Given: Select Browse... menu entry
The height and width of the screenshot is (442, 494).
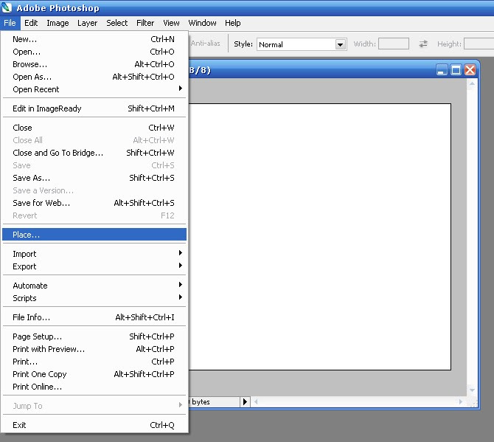Looking at the screenshot, I should point(94,64).
